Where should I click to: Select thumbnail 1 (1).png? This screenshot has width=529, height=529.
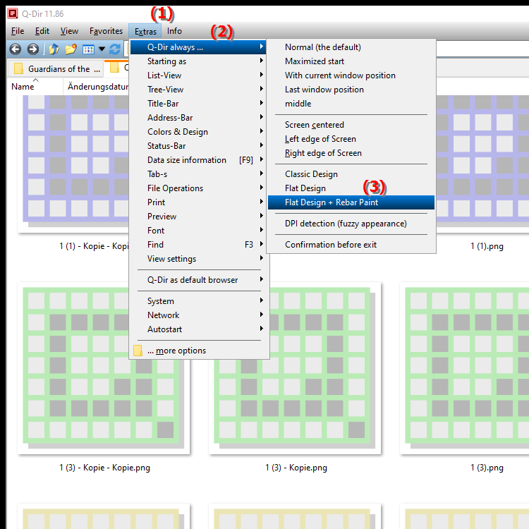482,164
